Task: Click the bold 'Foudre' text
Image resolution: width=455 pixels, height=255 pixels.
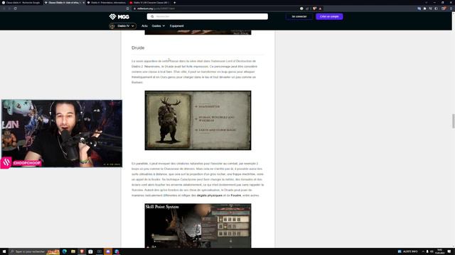Action: (x=235, y=195)
